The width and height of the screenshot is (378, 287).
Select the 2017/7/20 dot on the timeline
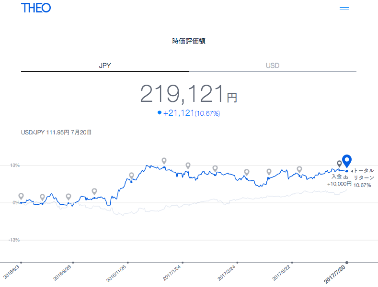pyautogui.click(x=347, y=262)
